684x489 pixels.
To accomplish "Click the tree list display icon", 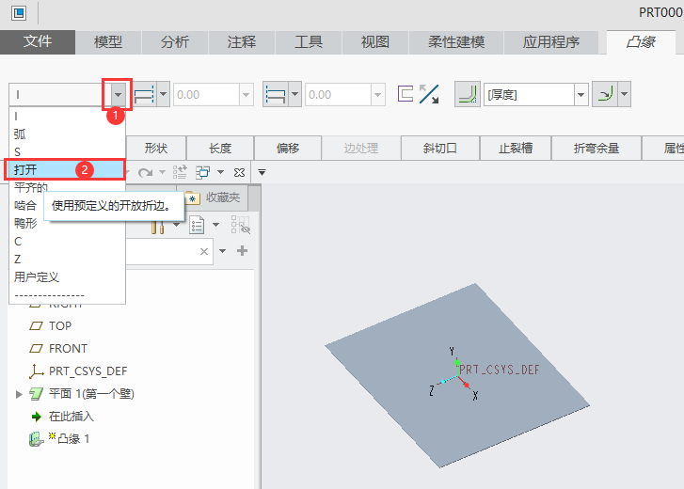I will coord(197,225).
